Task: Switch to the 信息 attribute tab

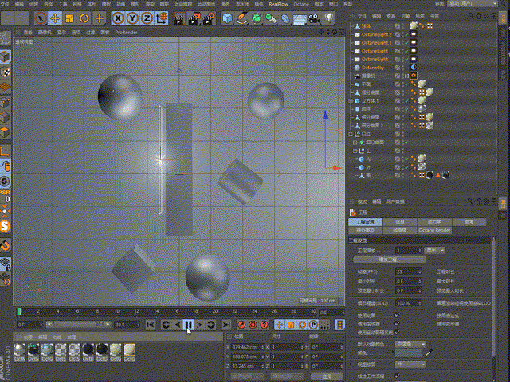Action: pyautogui.click(x=400, y=222)
